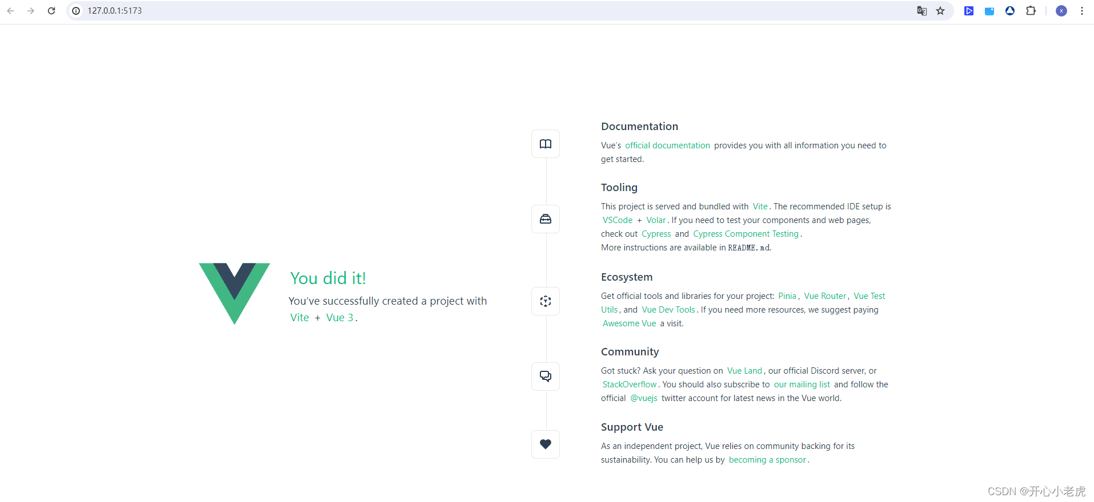Open the Vue Dev Tools link
The height and width of the screenshot is (502, 1094).
pyautogui.click(x=668, y=310)
